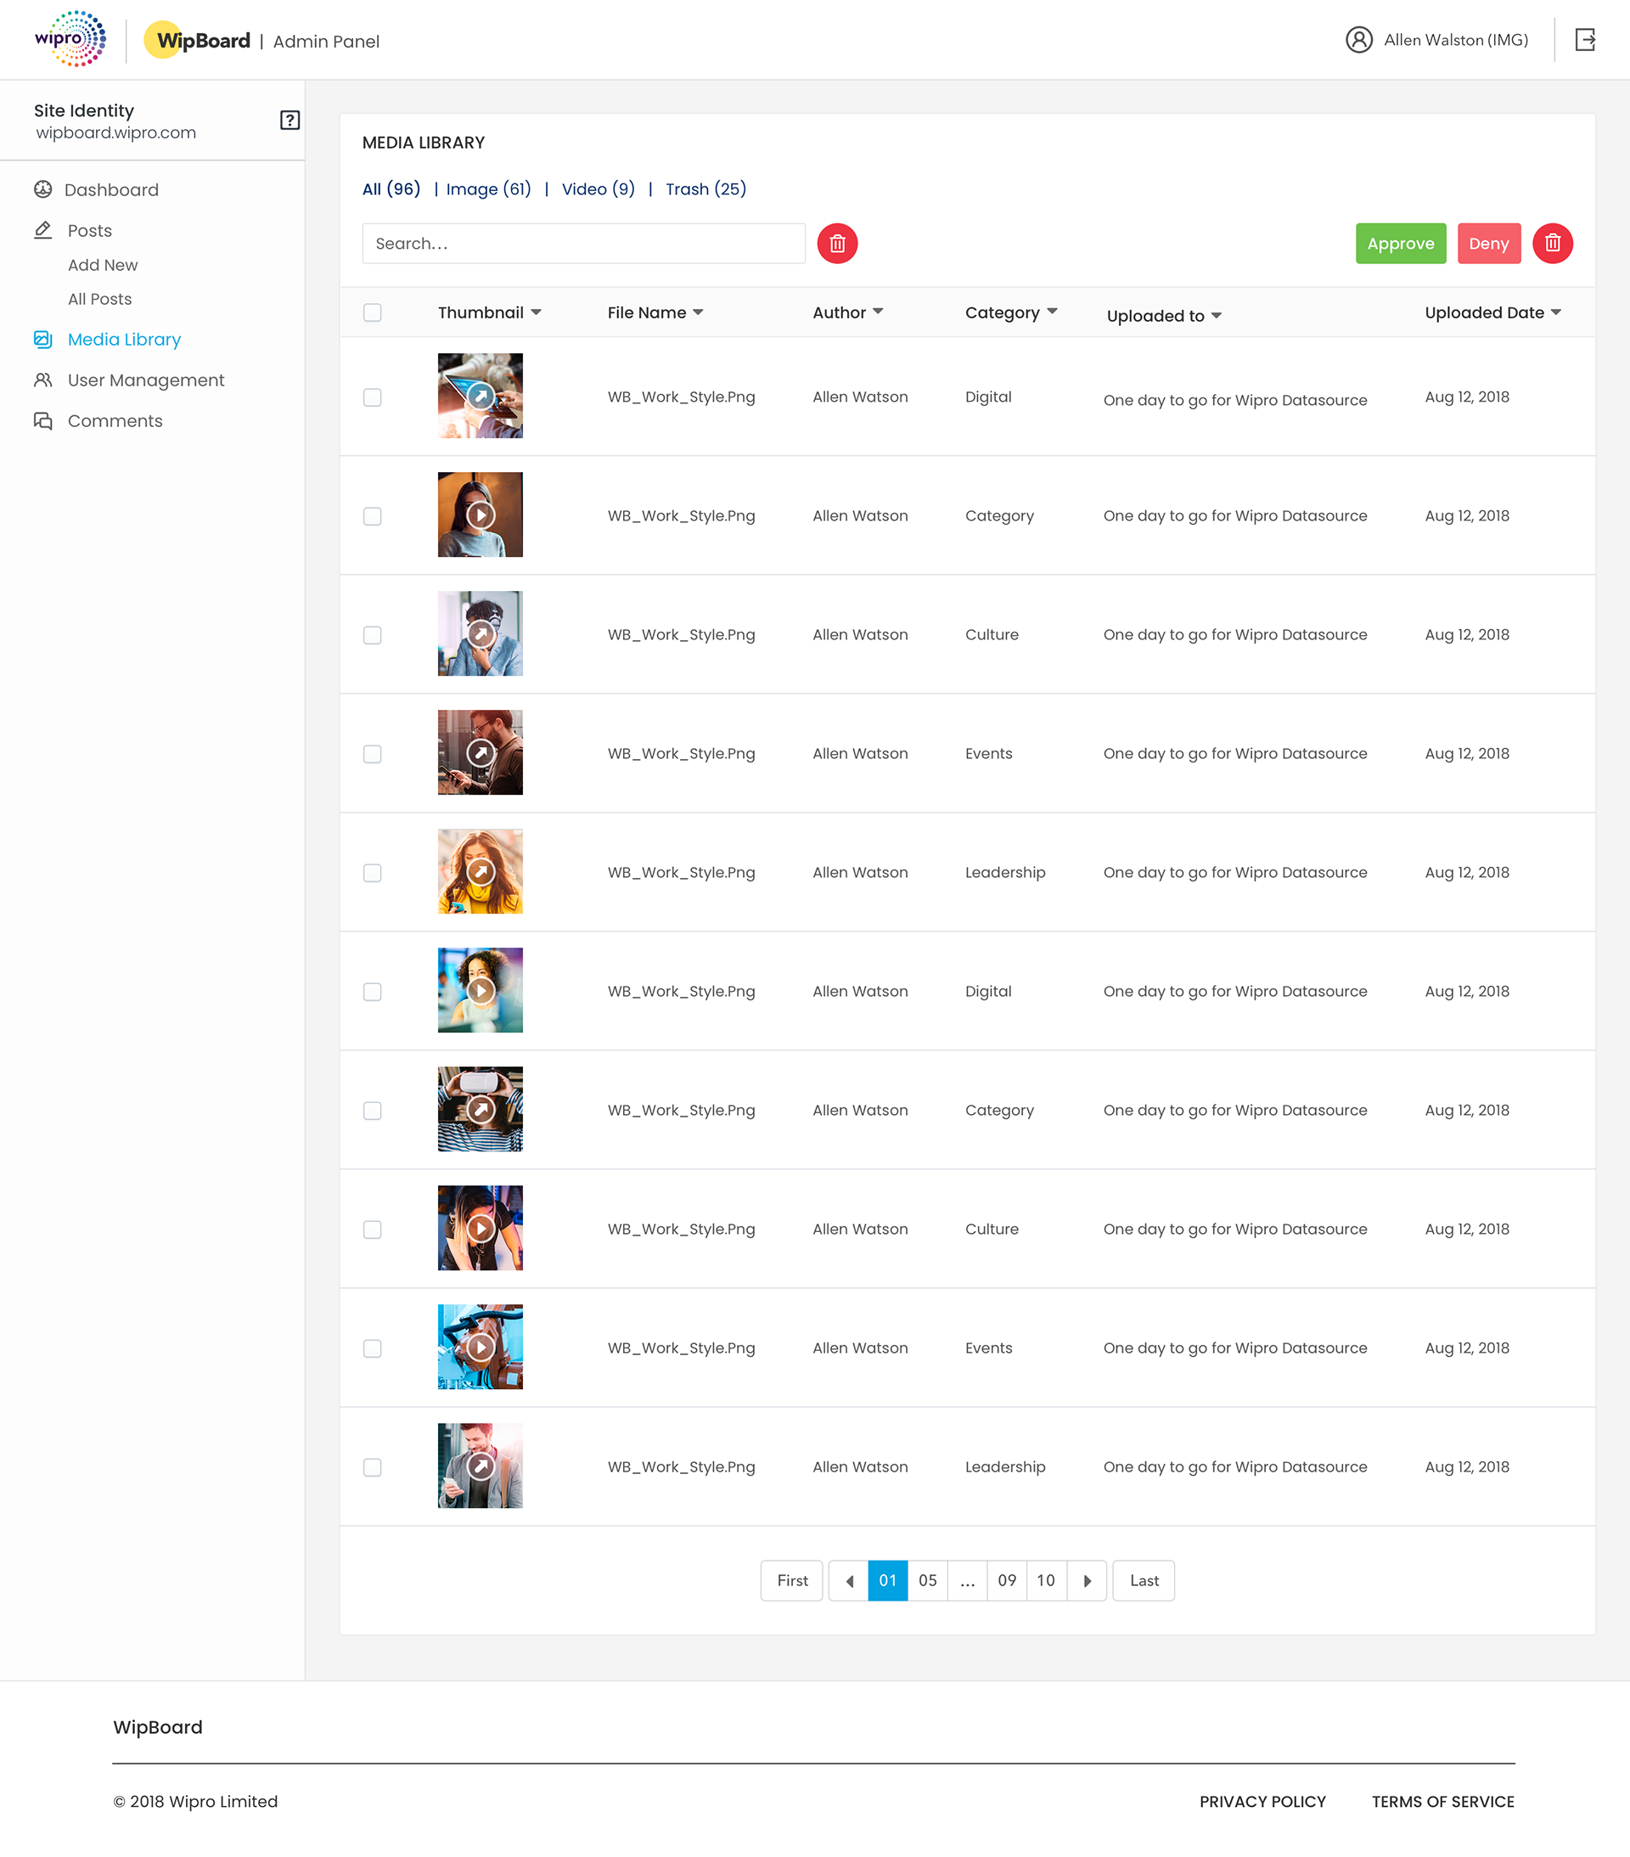Click the Comments sidebar icon
Screen dimensions: 1630x1857
[x=42, y=420]
